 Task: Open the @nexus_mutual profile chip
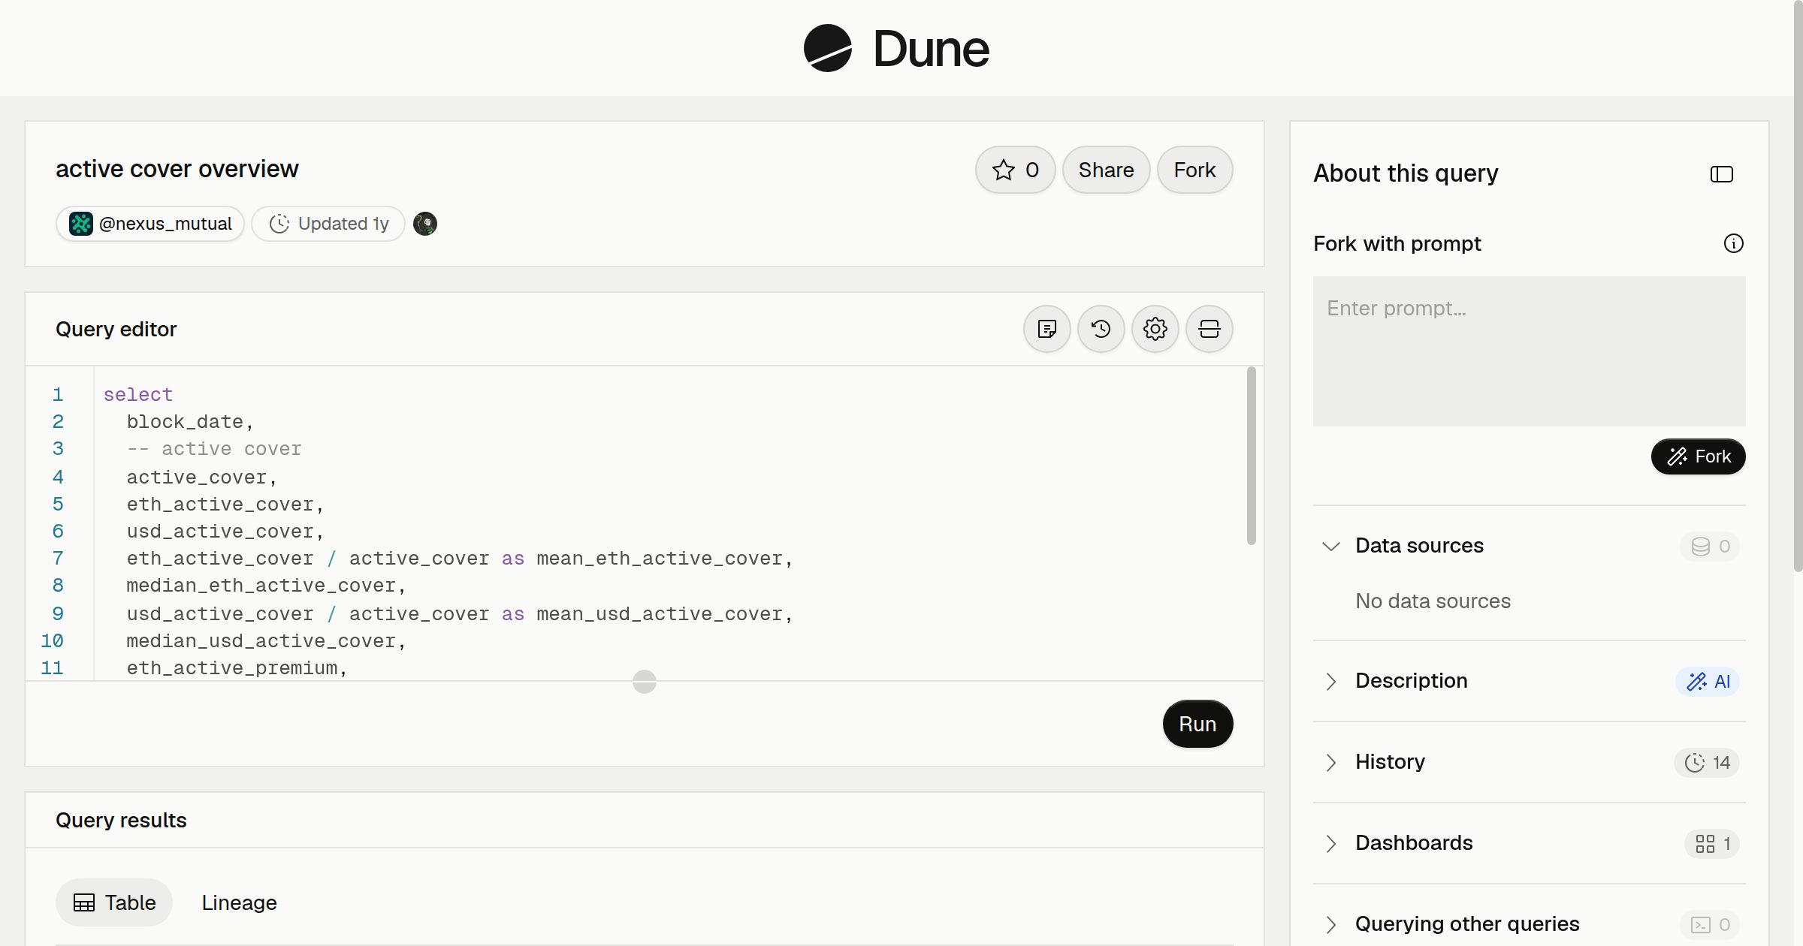point(150,224)
